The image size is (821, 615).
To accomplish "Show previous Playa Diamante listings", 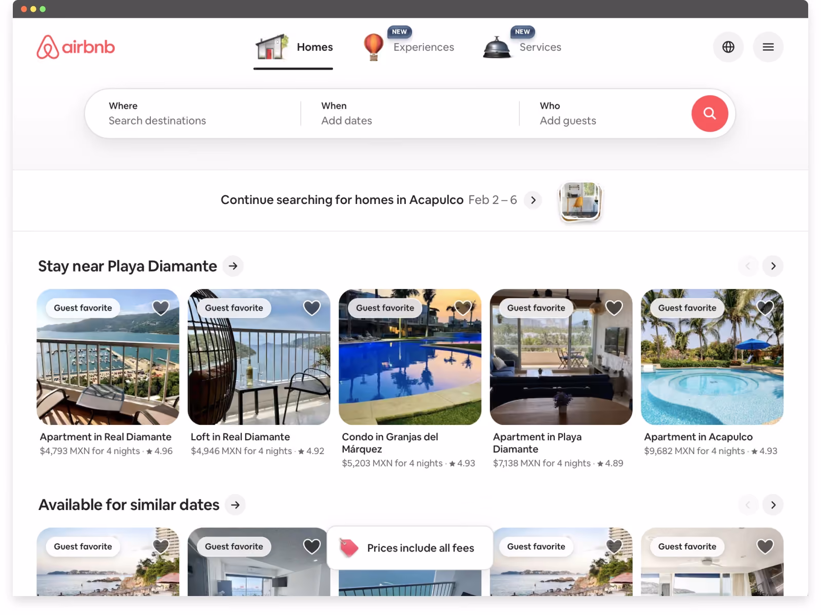I will coord(748,266).
